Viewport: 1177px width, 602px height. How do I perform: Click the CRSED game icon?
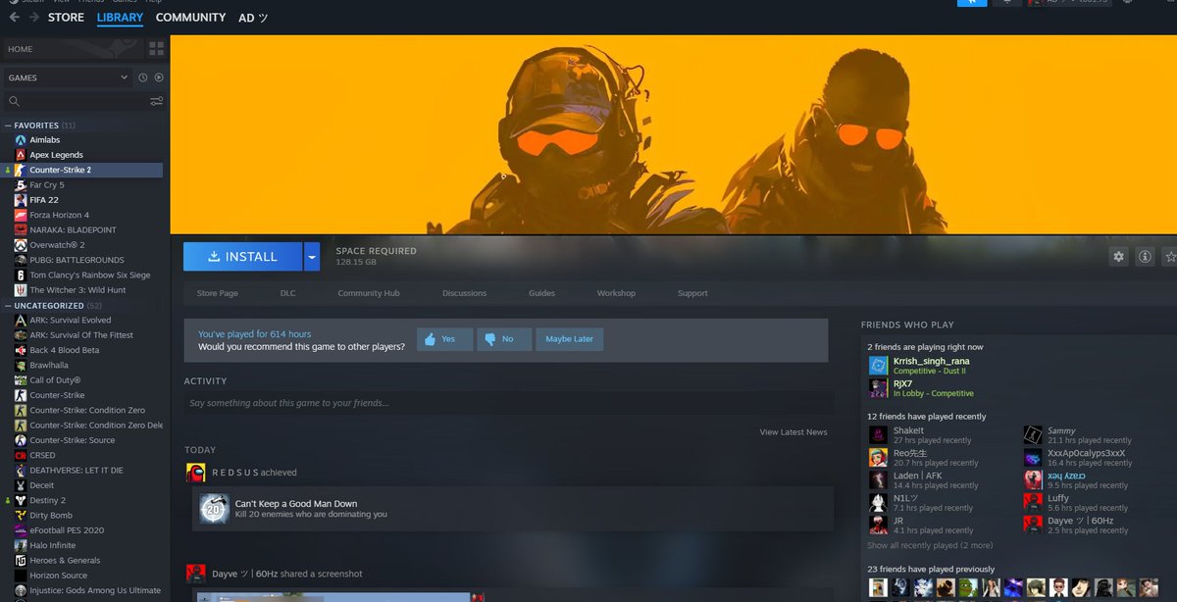[x=21, y=455]
